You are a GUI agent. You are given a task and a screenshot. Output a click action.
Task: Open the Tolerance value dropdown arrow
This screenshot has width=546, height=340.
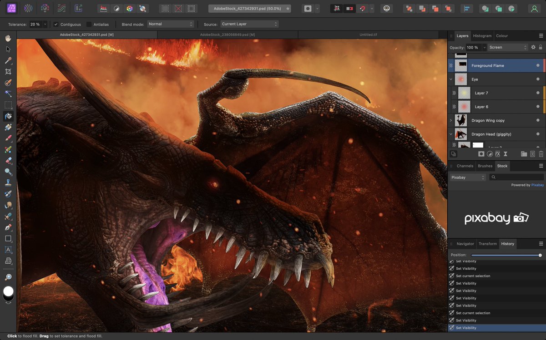coord(45,24)
